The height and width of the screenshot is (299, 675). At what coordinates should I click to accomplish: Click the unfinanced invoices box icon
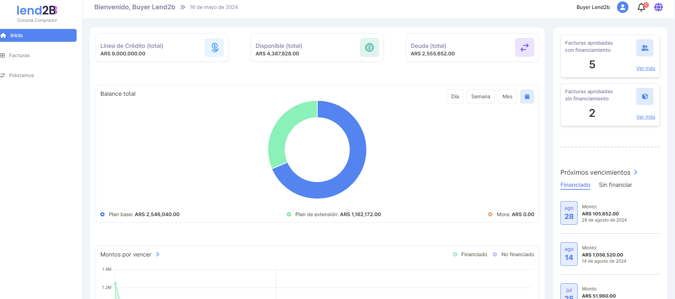tap(645, 96)
